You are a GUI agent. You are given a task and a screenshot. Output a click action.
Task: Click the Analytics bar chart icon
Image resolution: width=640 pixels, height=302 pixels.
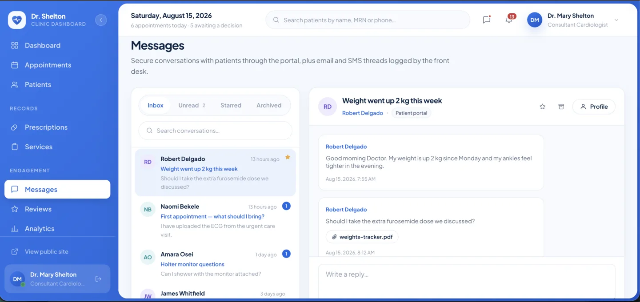point(15,229)
